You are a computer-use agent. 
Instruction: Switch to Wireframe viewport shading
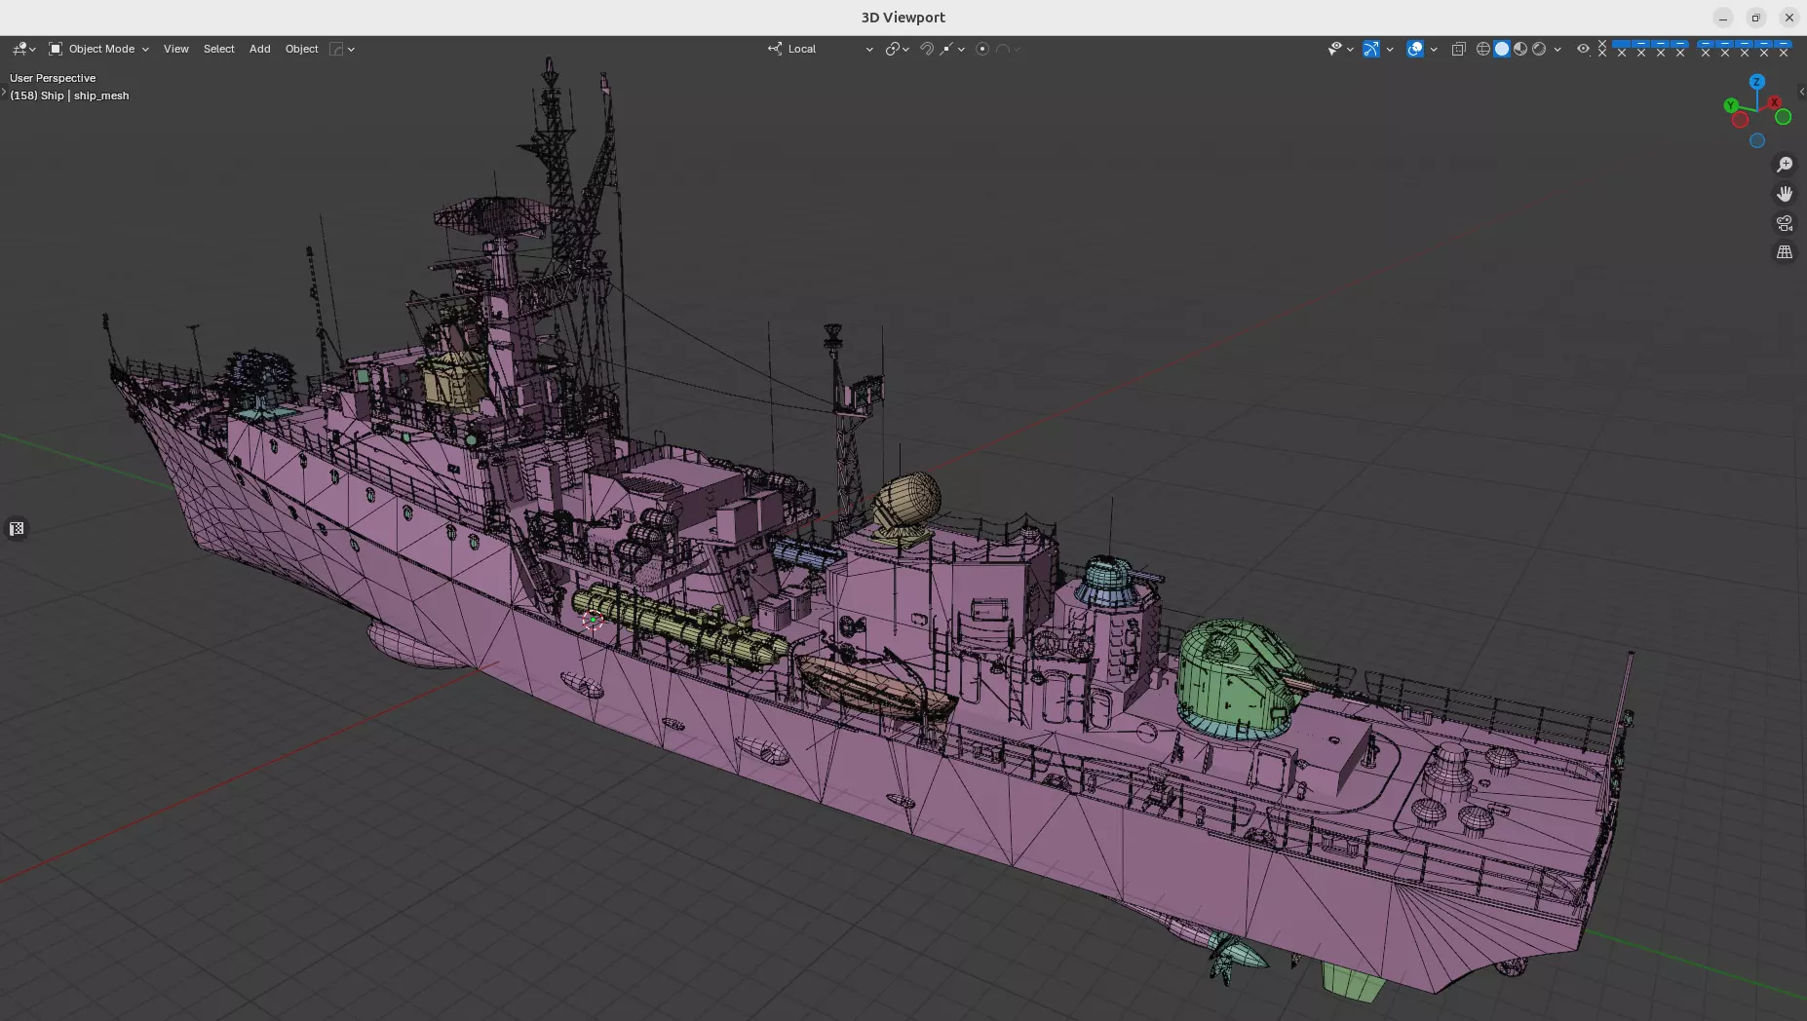pyautogui.click(x=1483, y=49)
